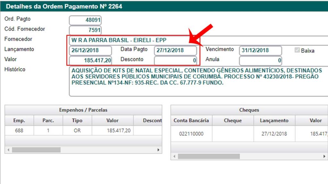Image resolution: width=328 pixels, height=184 pixels.
Task: Click the Conta Bancária column header
Action: point(191,120)
